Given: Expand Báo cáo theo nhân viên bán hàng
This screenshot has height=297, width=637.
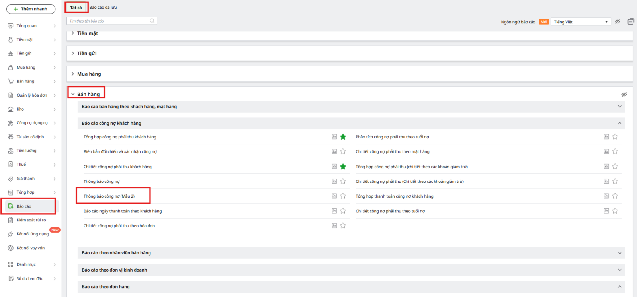Looking at the screenshot, I should (619, 253).
